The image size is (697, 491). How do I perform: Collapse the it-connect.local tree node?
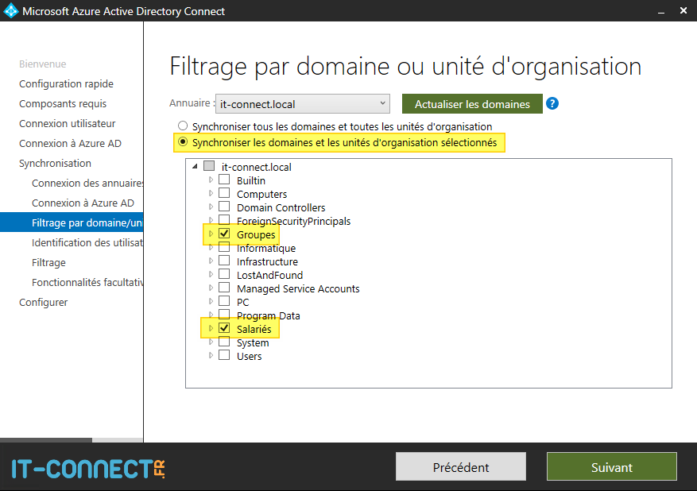pos(195,167)
